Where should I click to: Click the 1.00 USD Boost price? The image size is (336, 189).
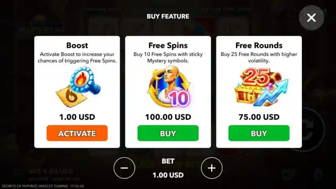77,117
